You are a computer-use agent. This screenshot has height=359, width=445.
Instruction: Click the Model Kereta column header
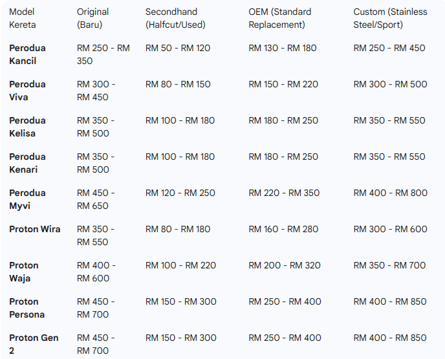coord(23,18)
